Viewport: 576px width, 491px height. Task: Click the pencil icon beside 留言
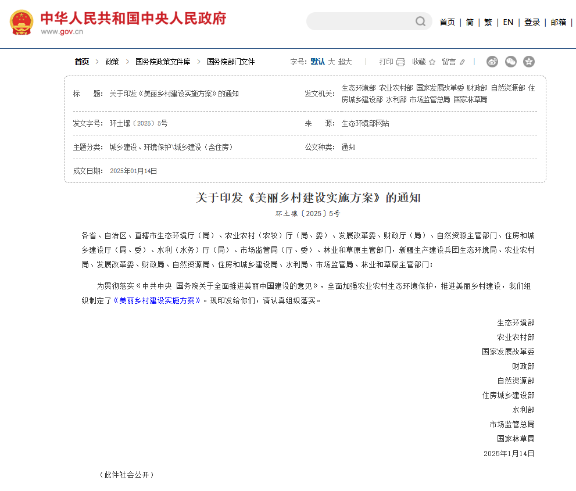tap(462, 62)
